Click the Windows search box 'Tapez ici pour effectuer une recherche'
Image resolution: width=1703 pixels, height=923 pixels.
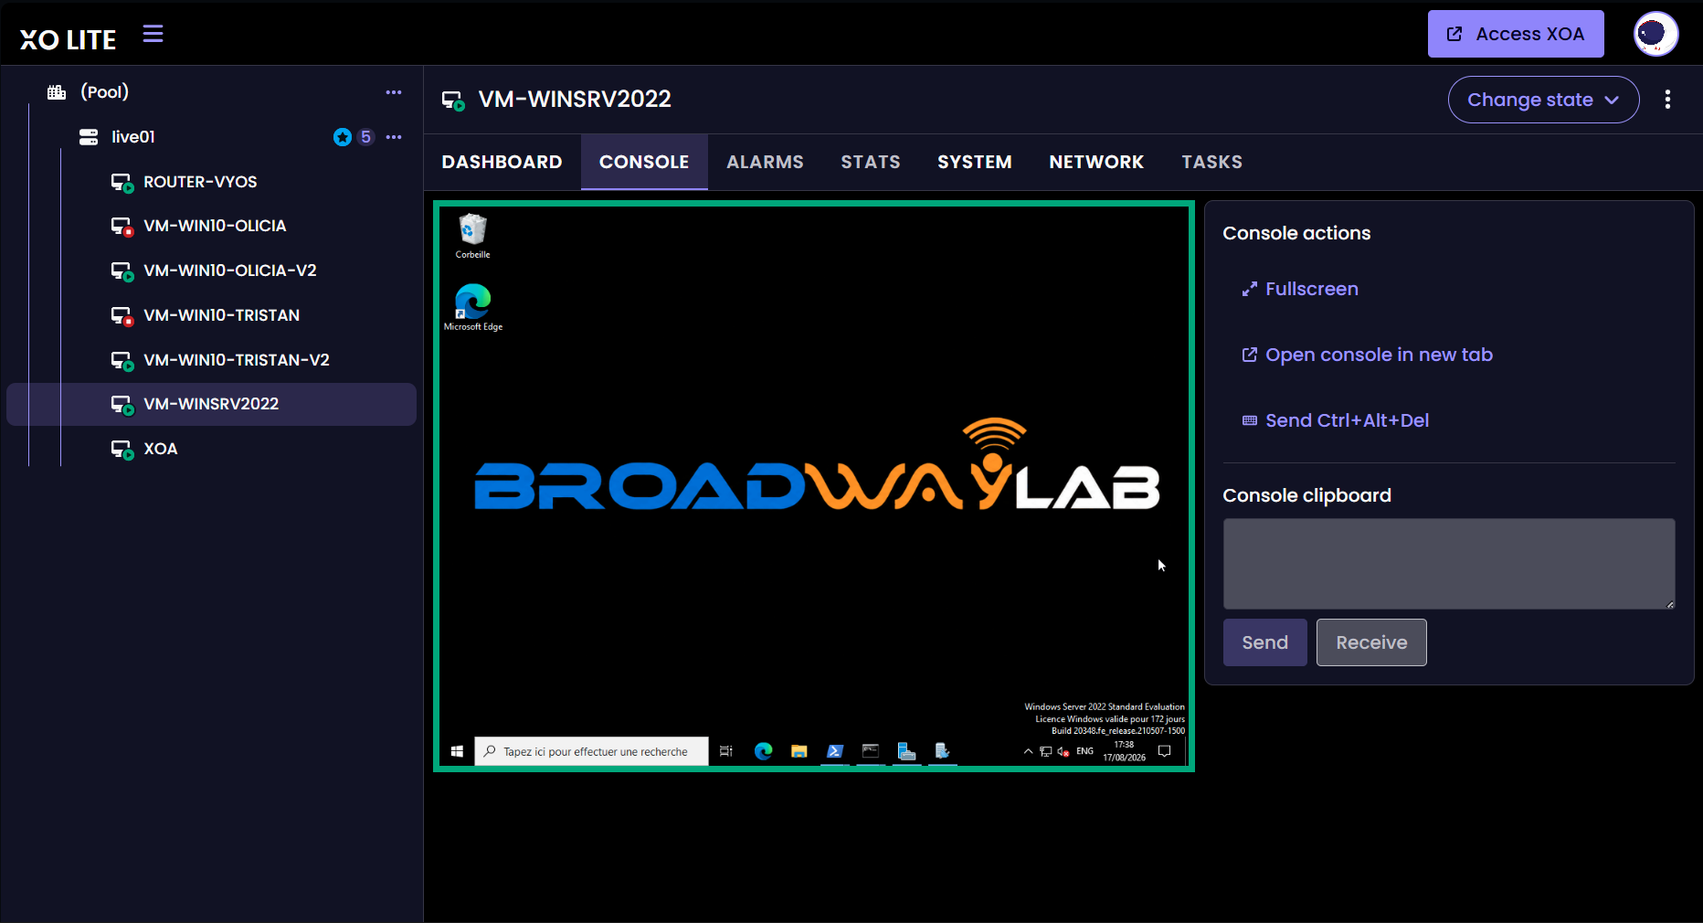tap(592, 751)
